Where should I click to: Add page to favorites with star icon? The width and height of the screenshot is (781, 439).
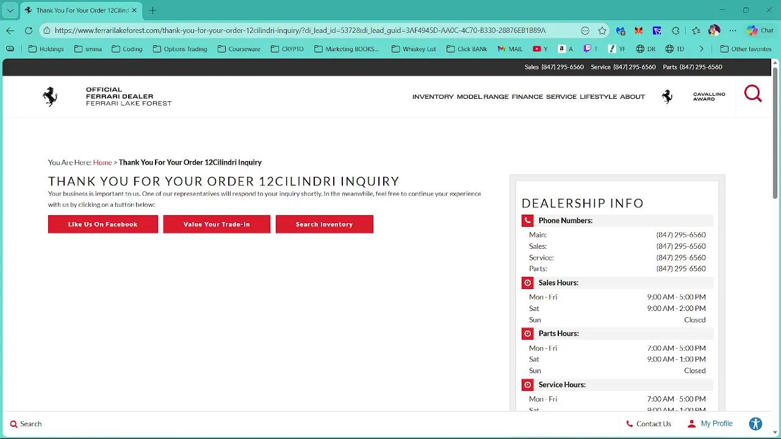coord(602,30)
